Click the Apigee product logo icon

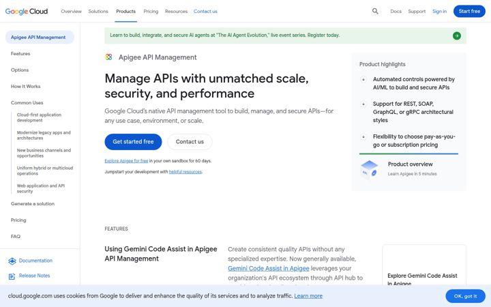pyautogui.click(x=108, y=57)
